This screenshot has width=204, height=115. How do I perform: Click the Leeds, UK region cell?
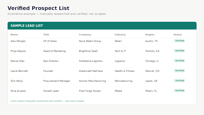click(x=151, y=81)
